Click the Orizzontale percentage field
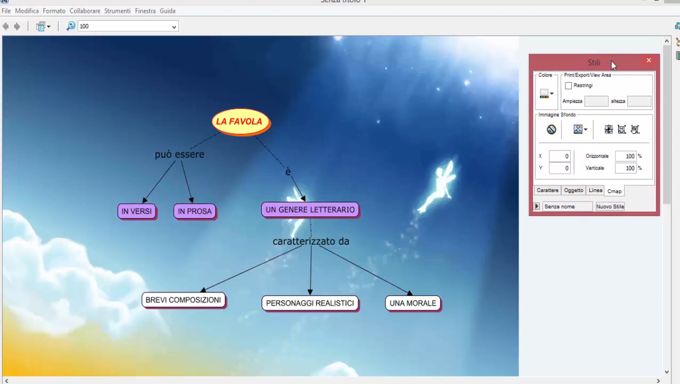This screenshot has height=384, width=680. 626,156
